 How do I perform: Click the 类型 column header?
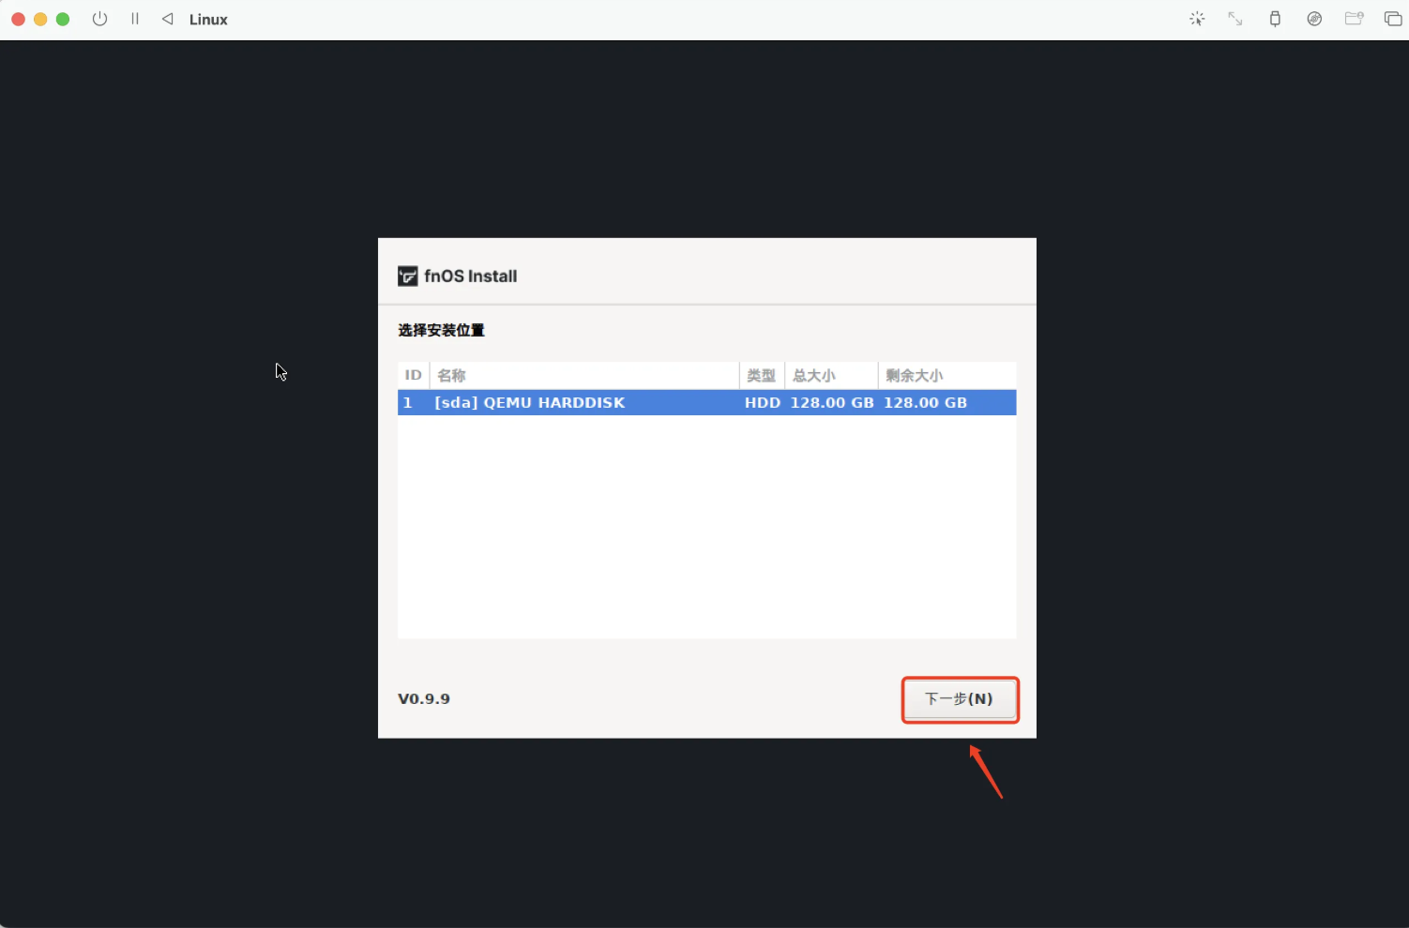(x=762, y=375)
